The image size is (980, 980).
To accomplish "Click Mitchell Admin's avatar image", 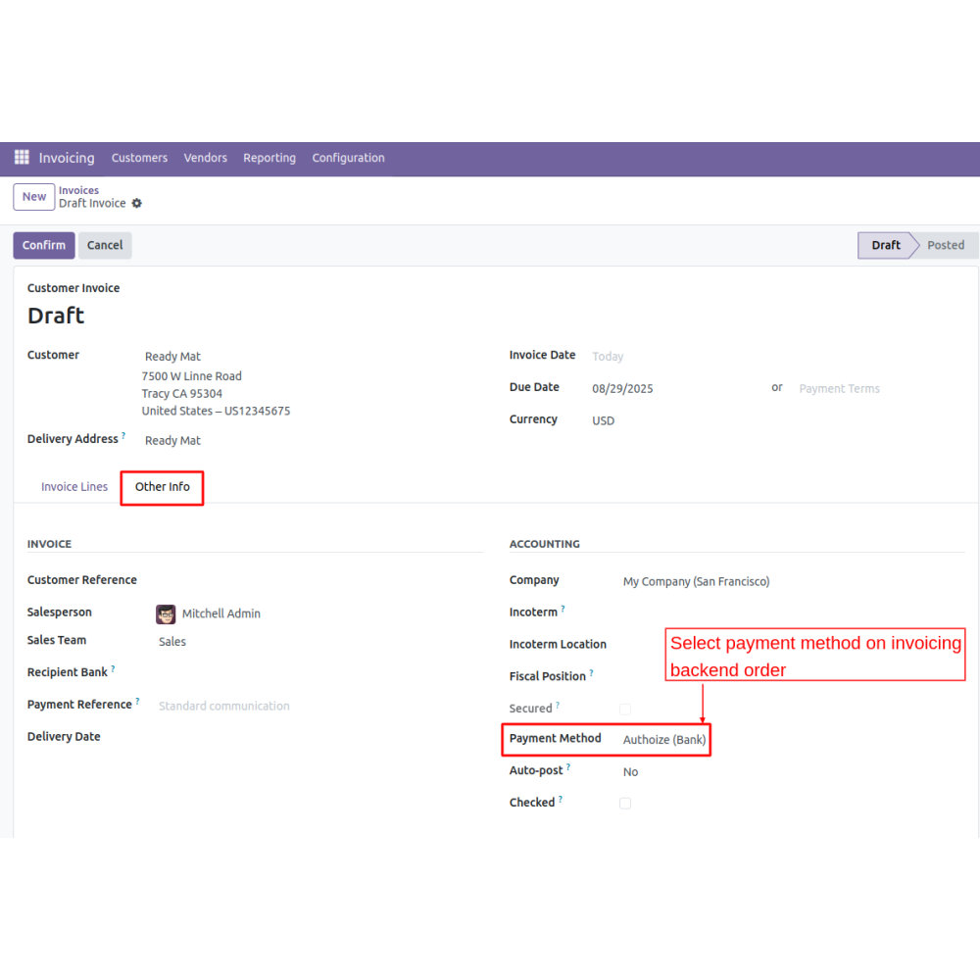I will tap(166, 614).
